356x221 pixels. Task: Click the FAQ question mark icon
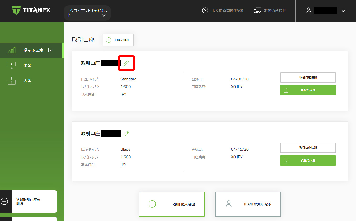(x=205, y=10)
